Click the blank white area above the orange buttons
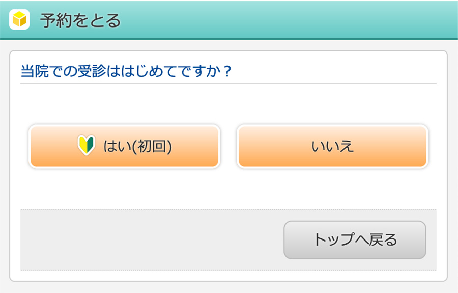Screen dimensions: 458x293 (228, 104)
